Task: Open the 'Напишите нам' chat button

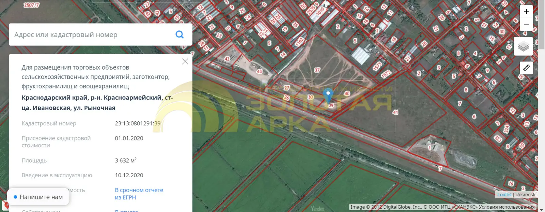Action: point(38,197)
